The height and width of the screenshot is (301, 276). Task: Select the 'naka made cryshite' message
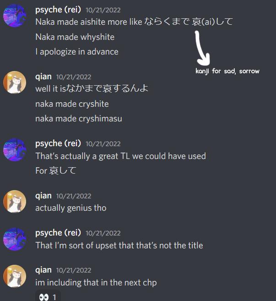tap(72, 104)
